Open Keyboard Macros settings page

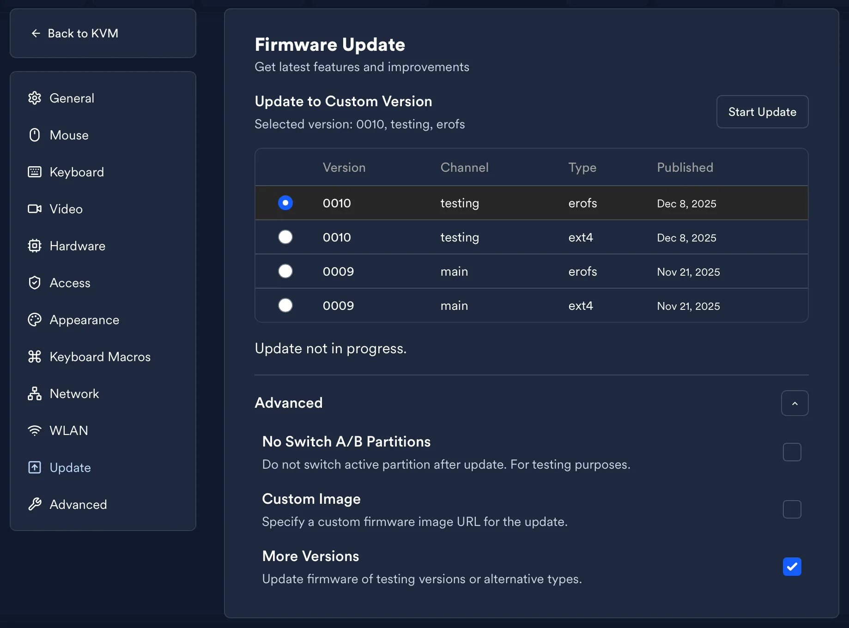[x=100, y=356]
